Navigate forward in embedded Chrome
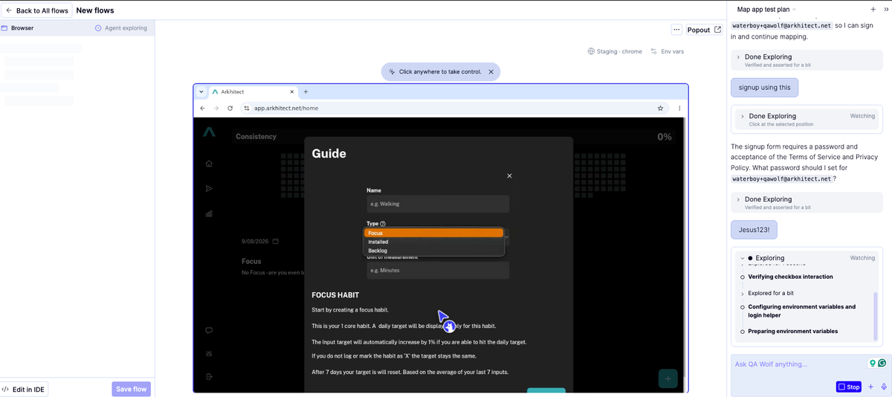892x397 pixels. (216, 108)
